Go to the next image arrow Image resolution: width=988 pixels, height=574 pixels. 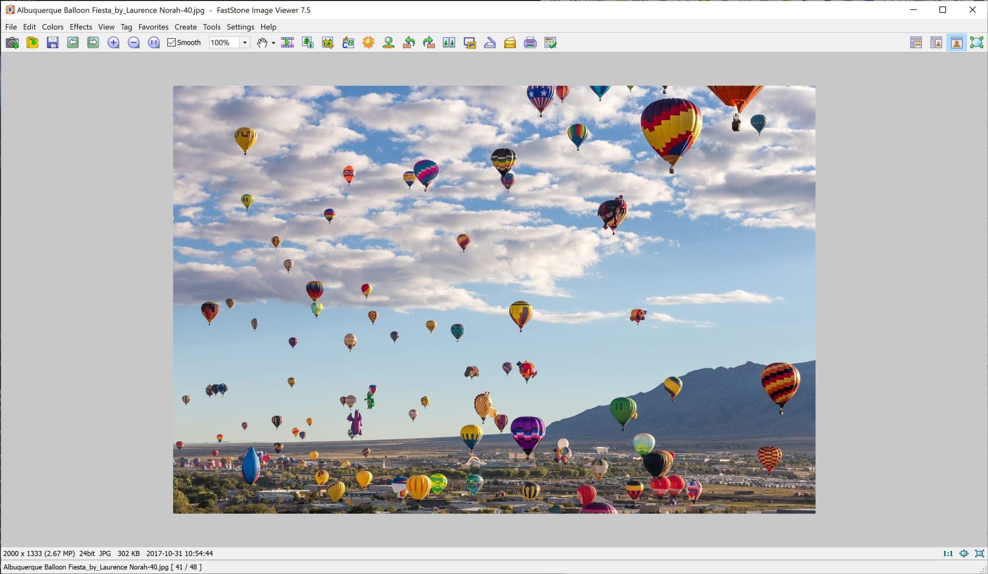(x=93, y=43)
